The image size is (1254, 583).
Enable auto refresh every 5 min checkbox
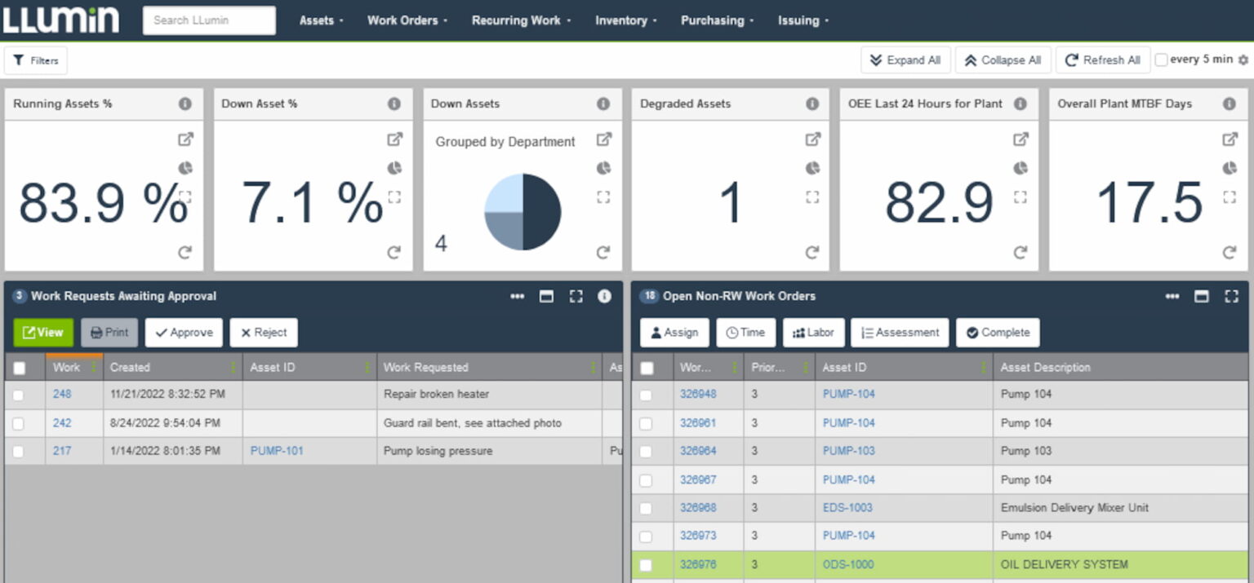[1161, 60]
